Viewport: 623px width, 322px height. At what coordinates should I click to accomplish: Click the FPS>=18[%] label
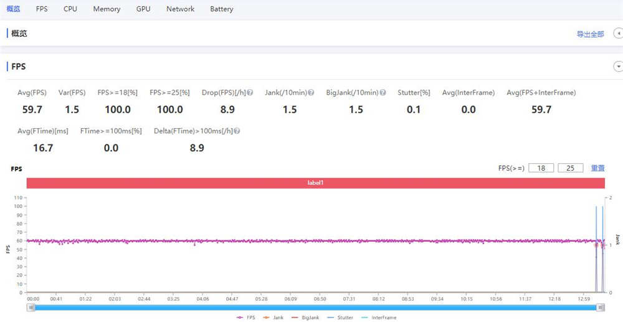118,93
